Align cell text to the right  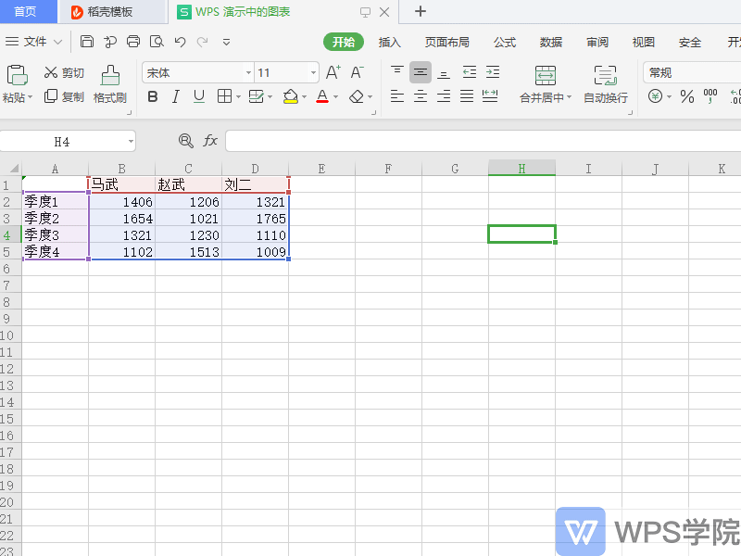pos(444,96)
